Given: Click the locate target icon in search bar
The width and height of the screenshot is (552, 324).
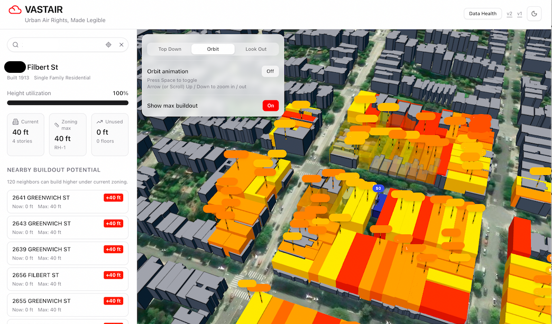Looking at the screenshot, I should 108,45.
